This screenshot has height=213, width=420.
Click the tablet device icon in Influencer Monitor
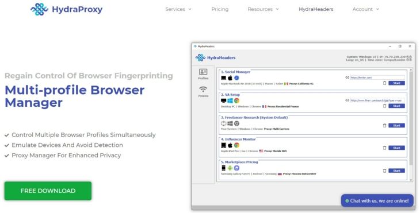coord(223,145)
